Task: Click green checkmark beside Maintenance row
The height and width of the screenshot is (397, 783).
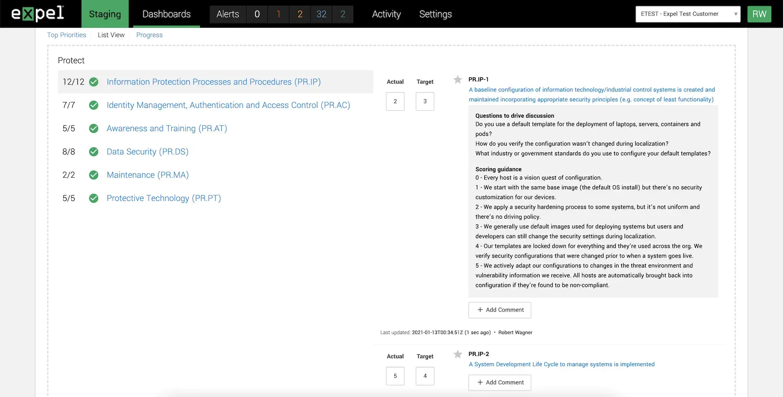Action: point(94,175)
